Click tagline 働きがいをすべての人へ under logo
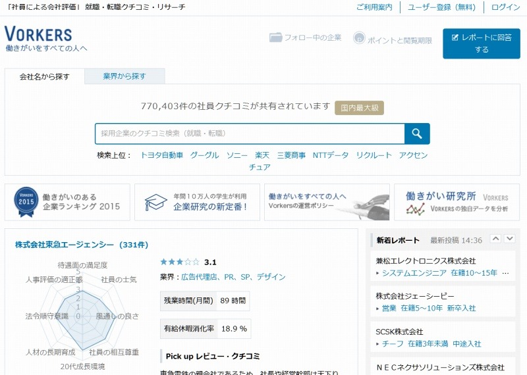 point(46,48)
